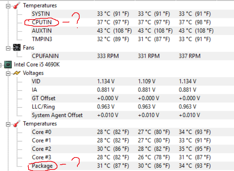Select the Package temperature label

pos(42,165)
